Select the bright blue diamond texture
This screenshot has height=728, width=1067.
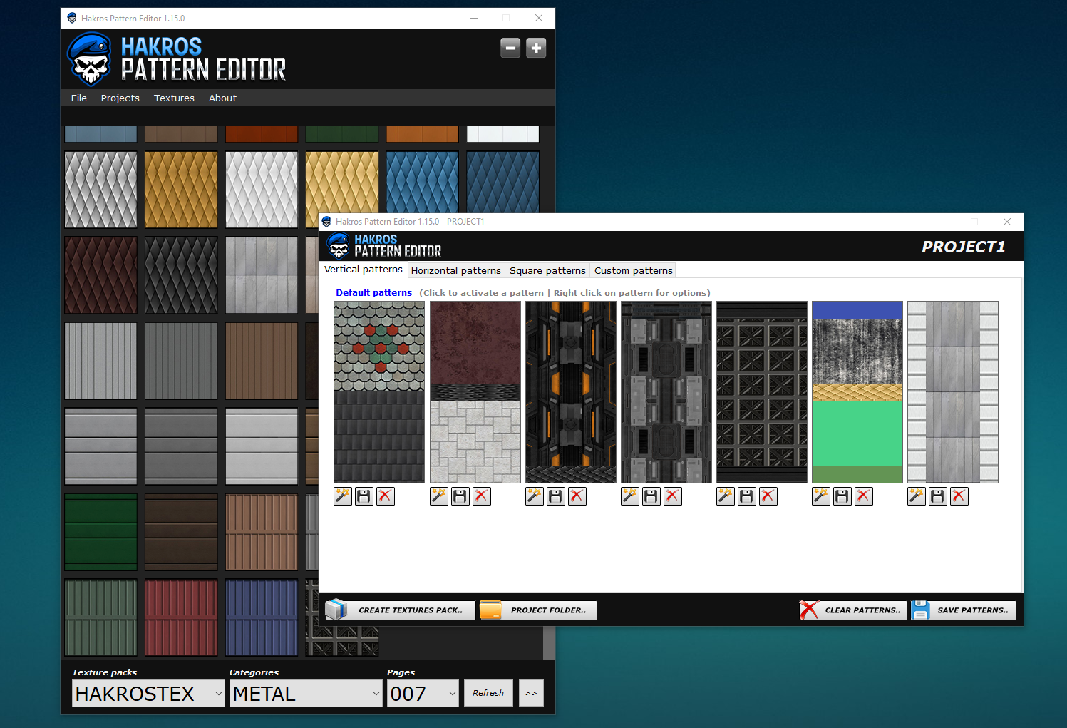click(423, 182)
